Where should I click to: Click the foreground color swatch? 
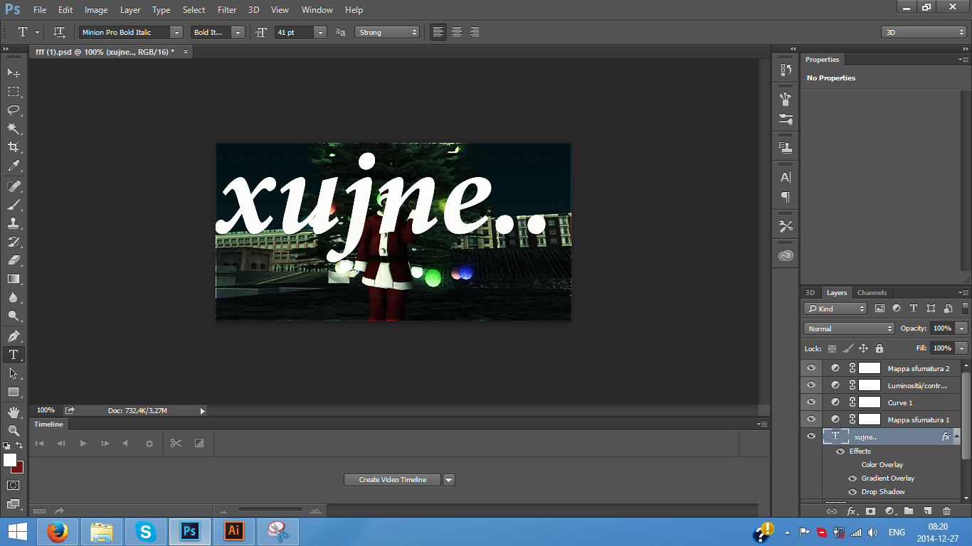pos(10,460)
